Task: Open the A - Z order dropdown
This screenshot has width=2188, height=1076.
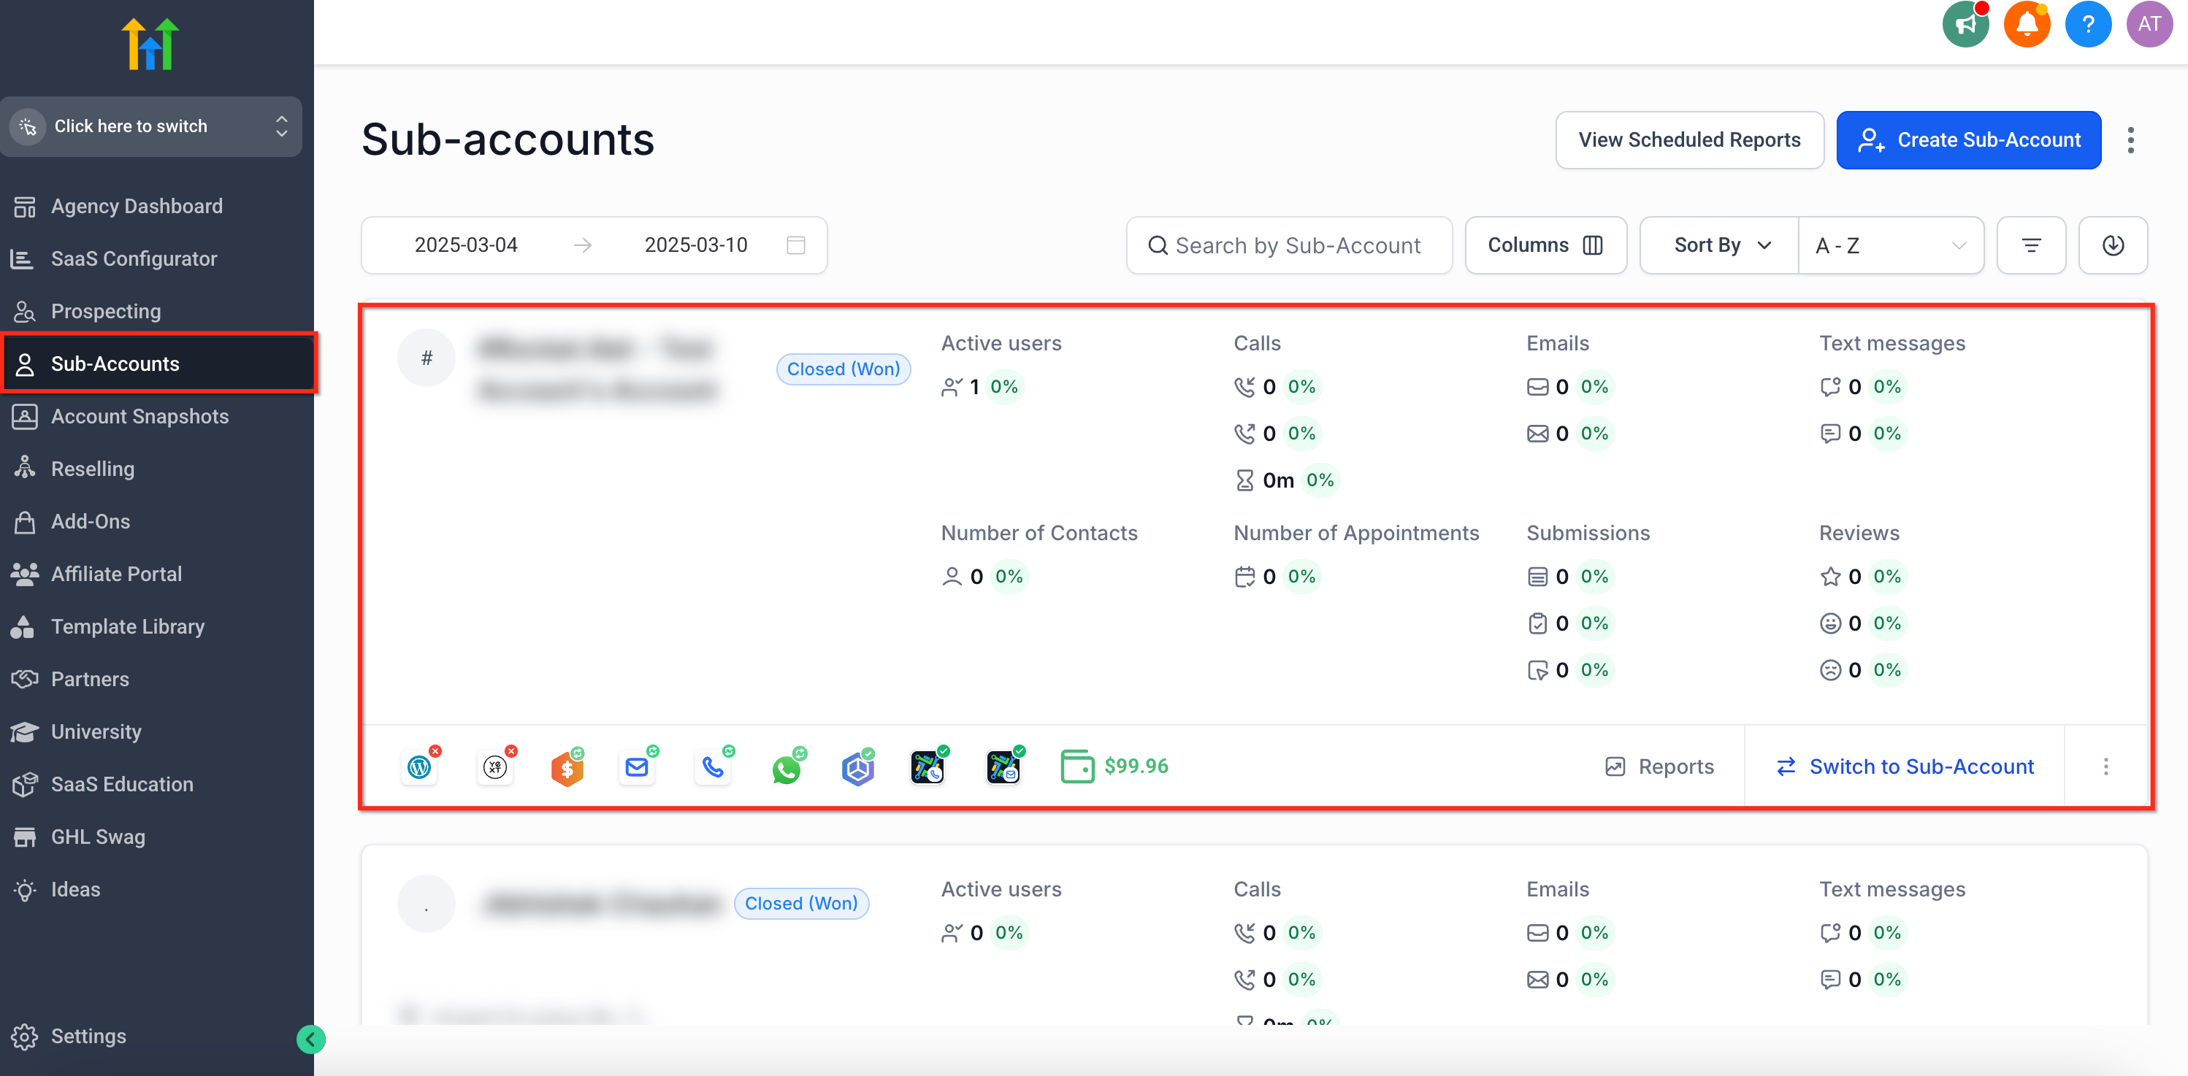Action: coord(1890,245)
